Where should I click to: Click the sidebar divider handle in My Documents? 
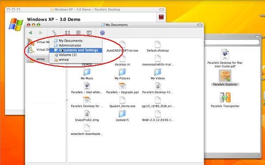pos(67,100)
